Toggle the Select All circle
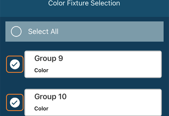Screen dimensions: 169x116 (16, 32)
